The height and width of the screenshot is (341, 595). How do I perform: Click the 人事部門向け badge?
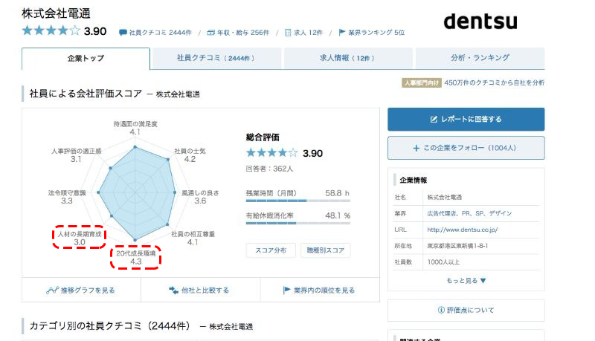tap(422, 82)
